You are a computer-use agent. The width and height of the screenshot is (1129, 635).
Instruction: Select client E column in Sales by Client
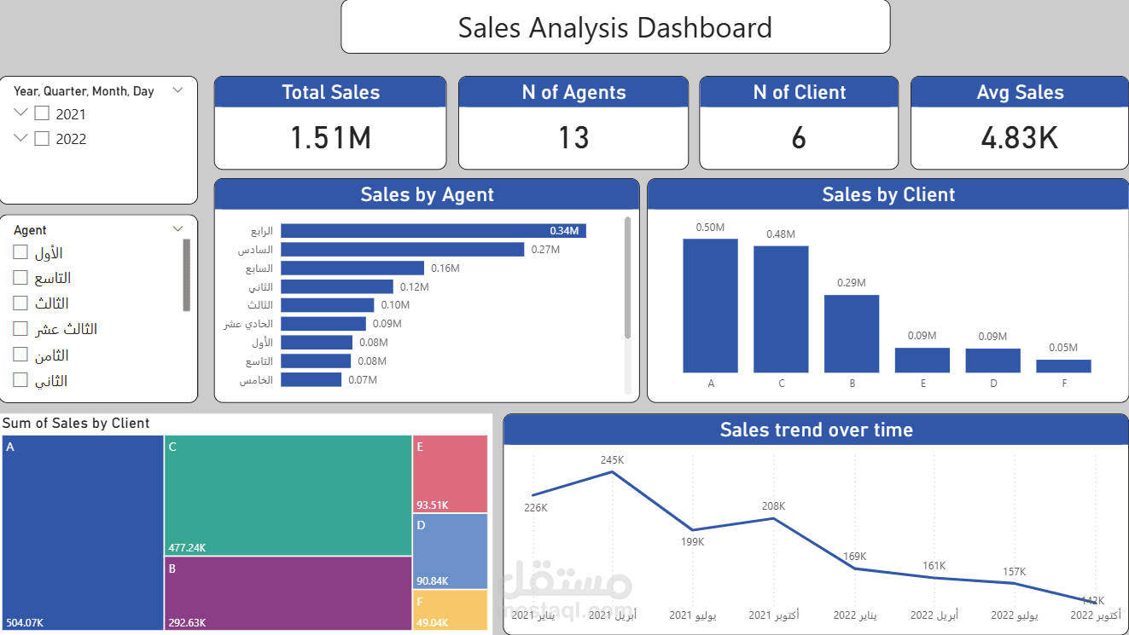(x=922, y=361)
